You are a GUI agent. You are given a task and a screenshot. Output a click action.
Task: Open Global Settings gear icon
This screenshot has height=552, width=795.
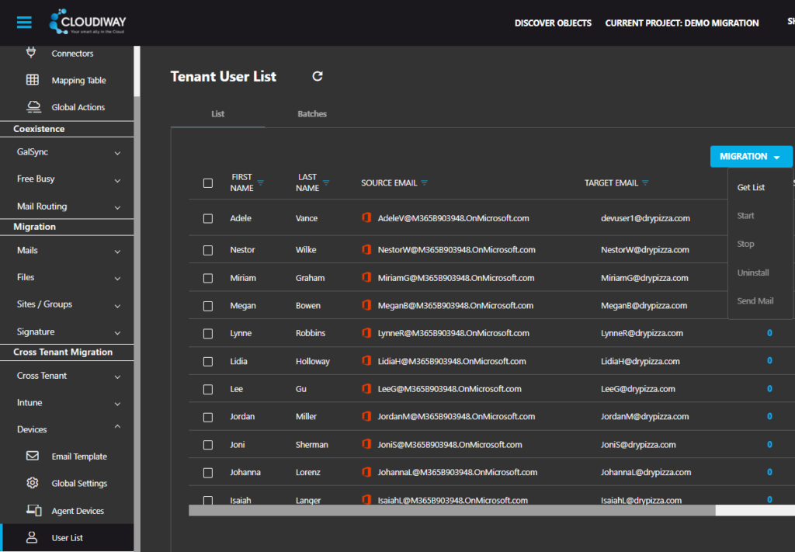click(x=33, y=483)
